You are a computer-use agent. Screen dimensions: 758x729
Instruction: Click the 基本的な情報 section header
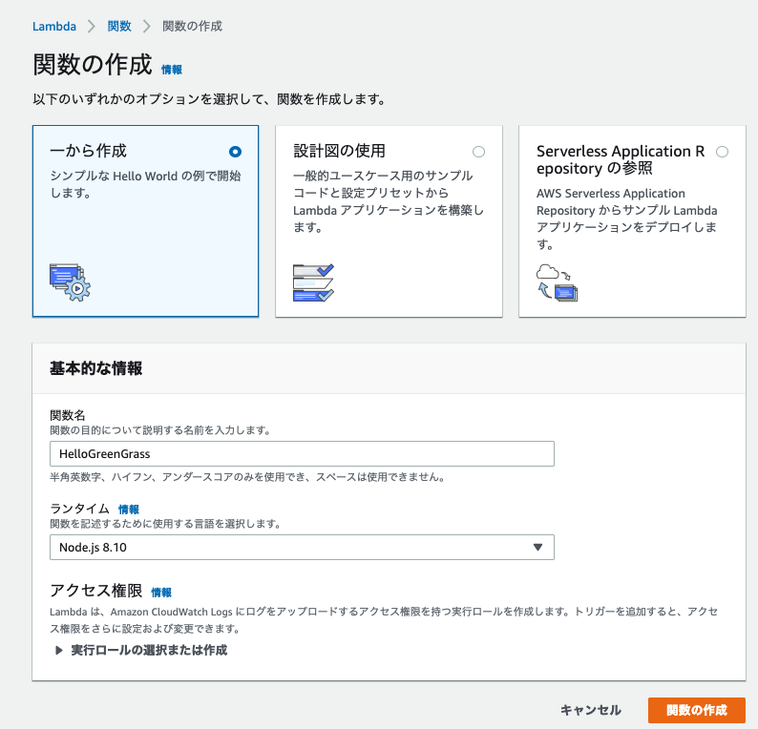(x=96, y=368)
